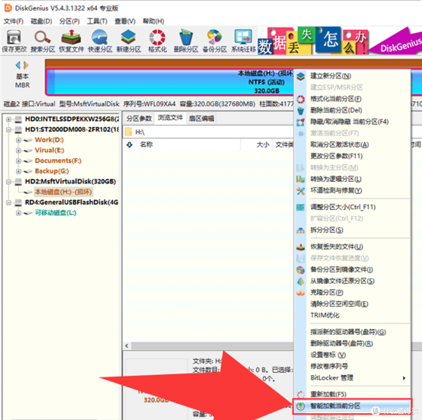
Task: Open the 帮助(H) menu
Action: 153,21
